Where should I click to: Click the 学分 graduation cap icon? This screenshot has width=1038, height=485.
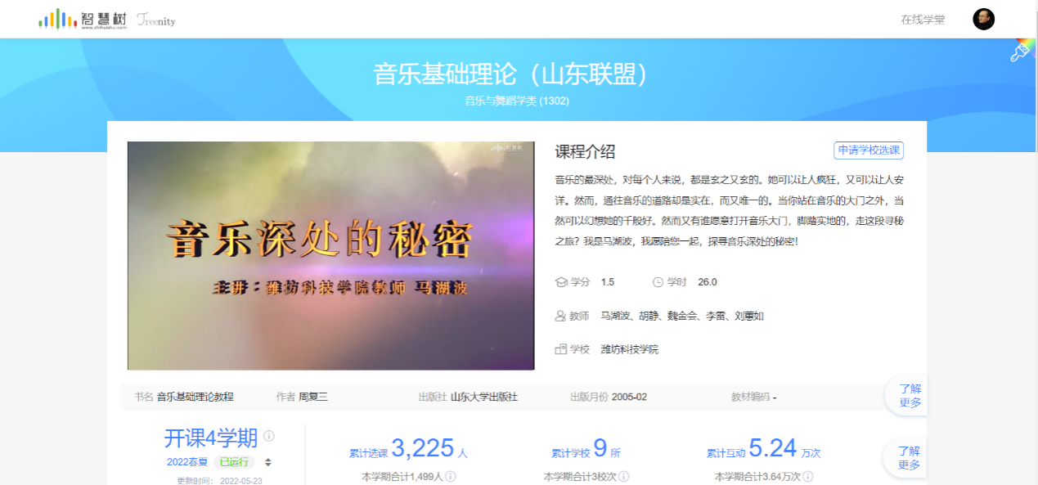click(560, 282)
